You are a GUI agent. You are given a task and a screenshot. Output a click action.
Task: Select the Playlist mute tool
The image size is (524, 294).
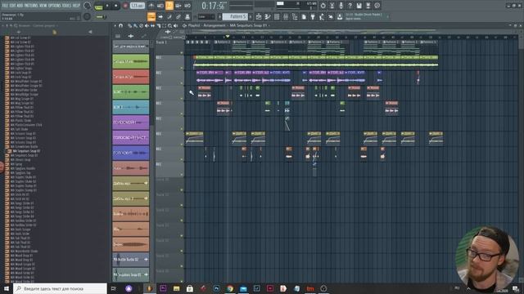click(x=147, y=25)
